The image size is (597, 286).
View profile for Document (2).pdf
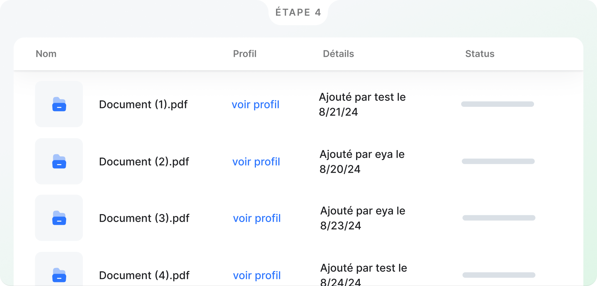click(x=256, y=162)
